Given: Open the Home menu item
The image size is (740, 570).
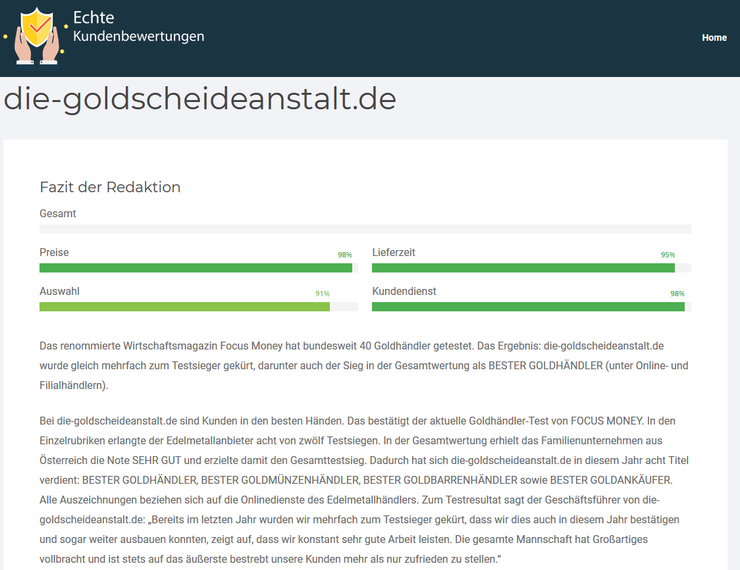Looking at the screenshot, I should (714, 38).
